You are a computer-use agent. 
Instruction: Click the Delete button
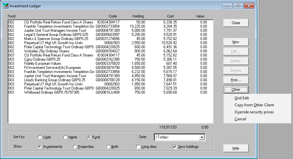(236, 61)
